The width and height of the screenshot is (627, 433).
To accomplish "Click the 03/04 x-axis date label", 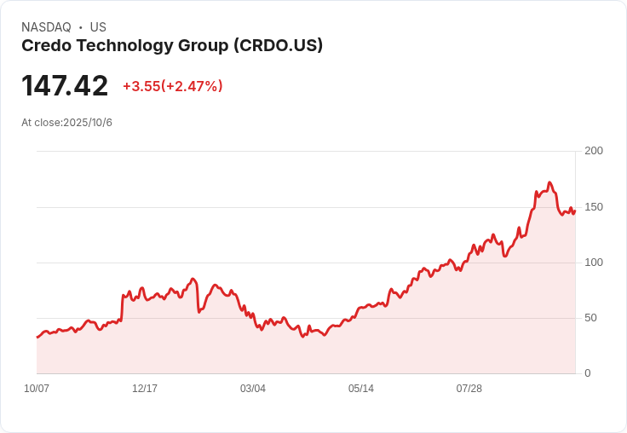I will click(x=253, y=389).
